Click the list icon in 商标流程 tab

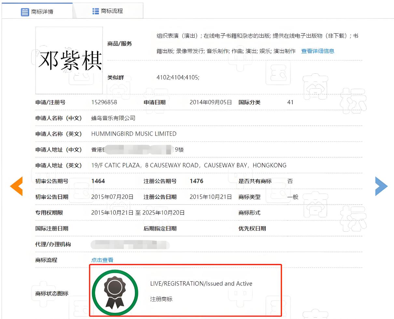(x=95, y=11)
